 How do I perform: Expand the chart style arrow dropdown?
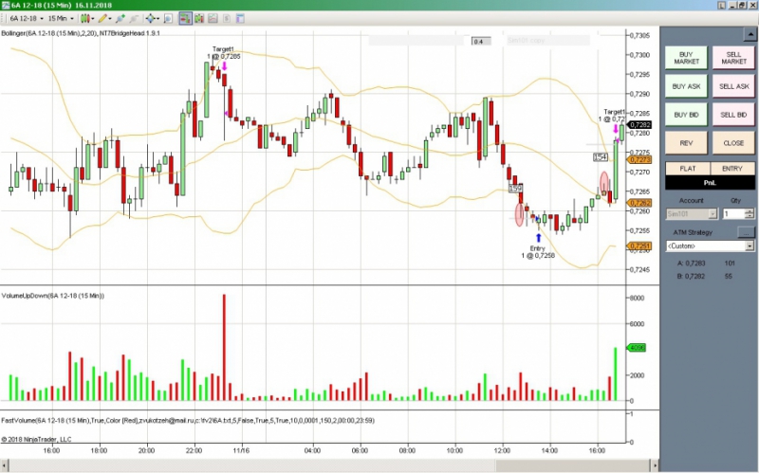pyautogui.click(x=93, y=19)
